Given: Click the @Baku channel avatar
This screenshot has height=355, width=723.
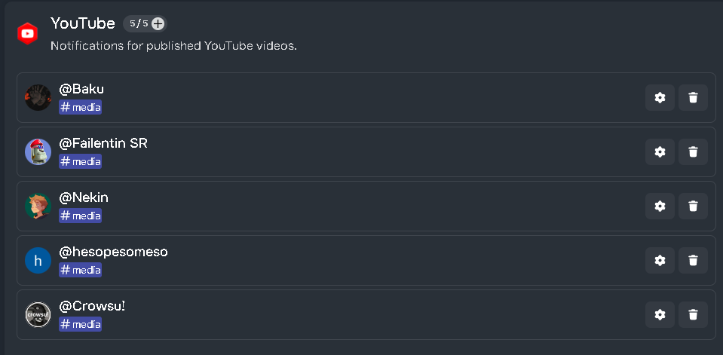Looking at the screenshot, I should pos(38,97).
